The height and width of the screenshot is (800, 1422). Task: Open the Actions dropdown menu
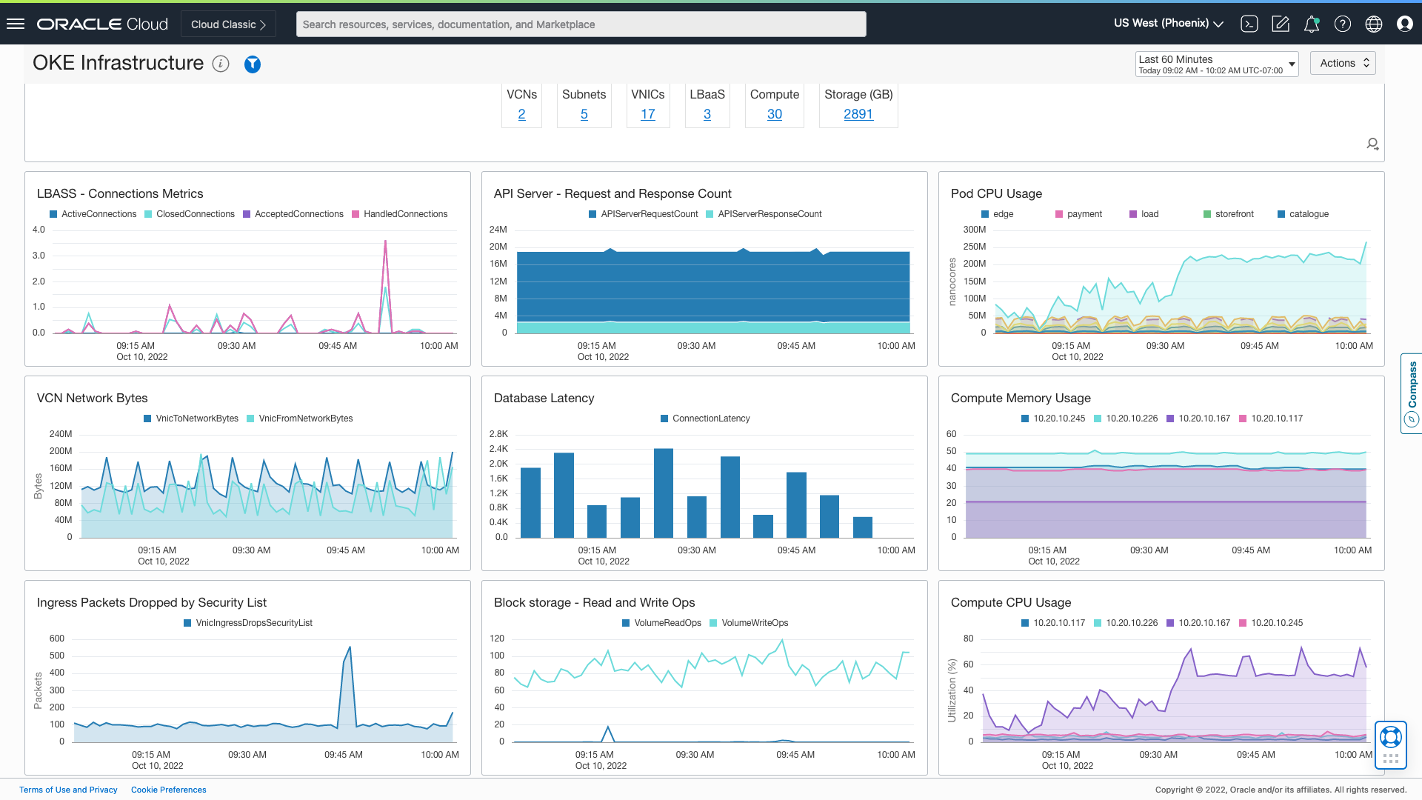click(x=1343, y=63)
